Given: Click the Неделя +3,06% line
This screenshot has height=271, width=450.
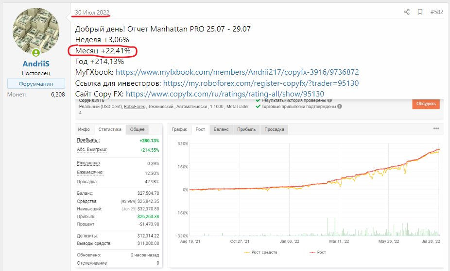Looking at the screenshot, I should click(x=102, y=39).
